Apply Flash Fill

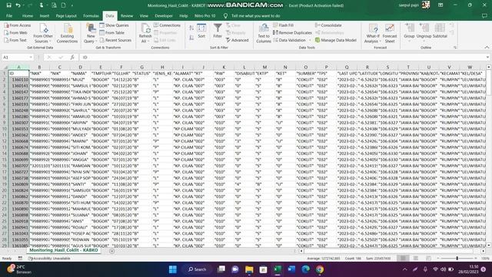pos(284,25)
